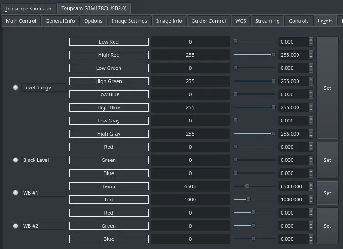Increase Low Gray value with spinner up arrow
343x249 pixels.
(311, 118)
